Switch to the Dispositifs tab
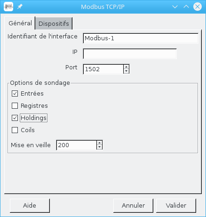This screenshot has height=217, width=206. point(54,23)
